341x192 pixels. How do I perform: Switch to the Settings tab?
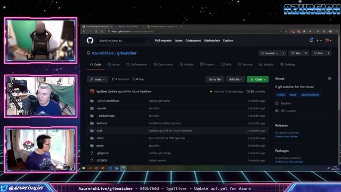(288, 65)
